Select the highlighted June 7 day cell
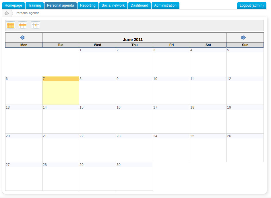The width and height of the screenshot is (271, 198). tap(61, 90)
